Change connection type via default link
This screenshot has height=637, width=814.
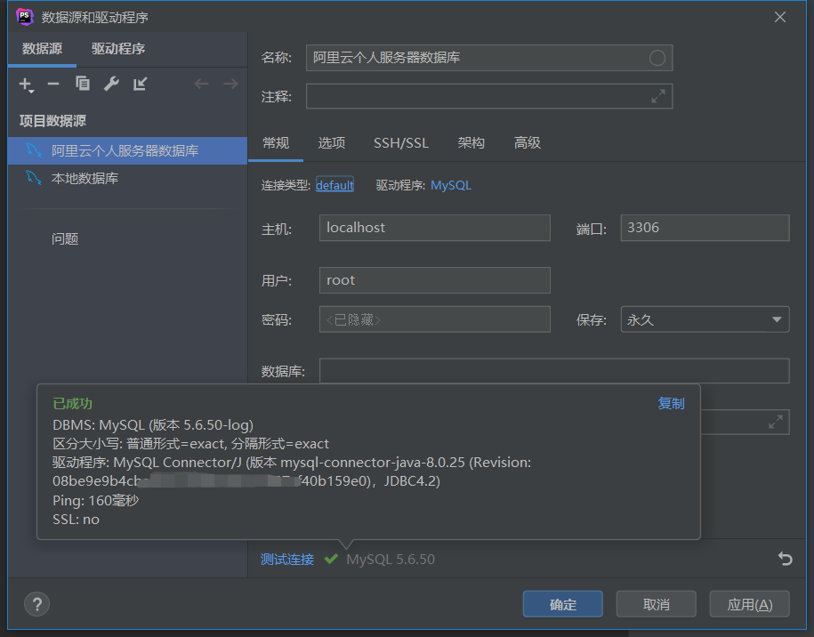point(334,185)
